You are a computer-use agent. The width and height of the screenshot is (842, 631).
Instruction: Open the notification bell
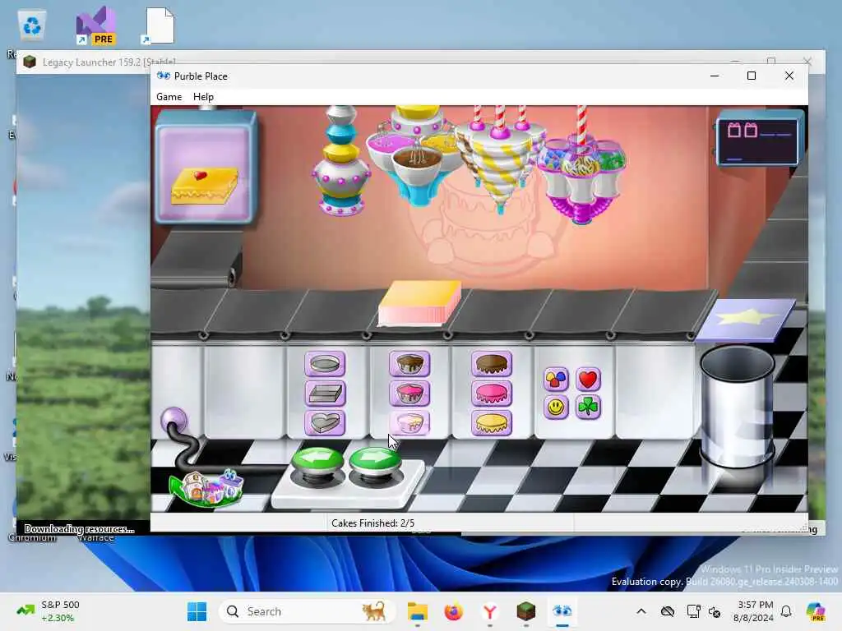pyautogui.click(x=786, y=611)
